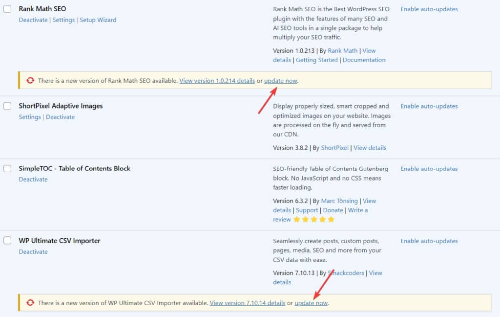Click the Rank Math SEO update refresh icon
Screen dimensions: 500x317
tap(30, 81)
